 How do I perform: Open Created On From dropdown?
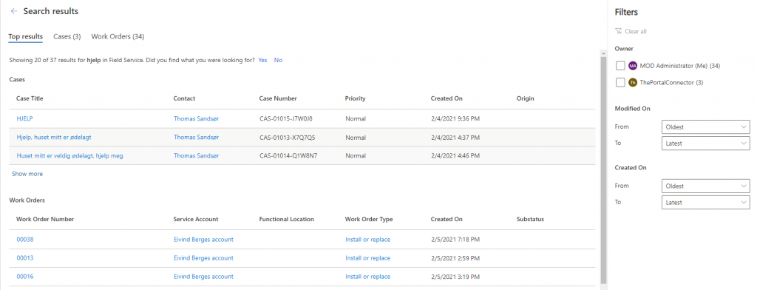[705, 186]
